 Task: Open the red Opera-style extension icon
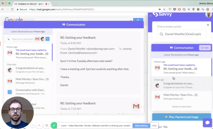pos(179,9)
